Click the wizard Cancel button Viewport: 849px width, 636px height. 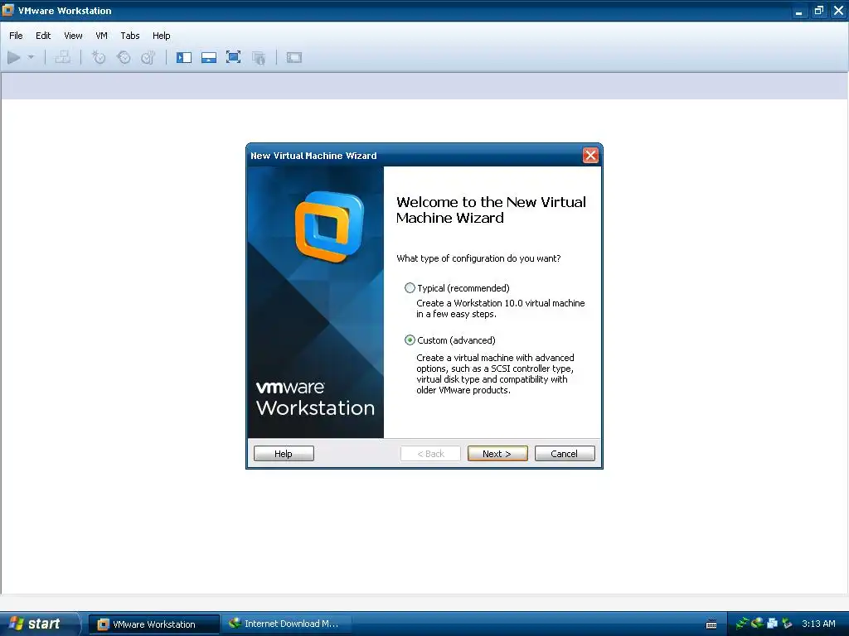click(564, 454)
